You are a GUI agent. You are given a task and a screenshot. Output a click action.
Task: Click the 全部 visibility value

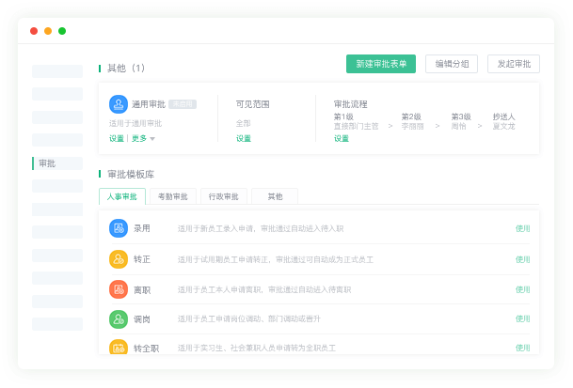coord(244,123)
